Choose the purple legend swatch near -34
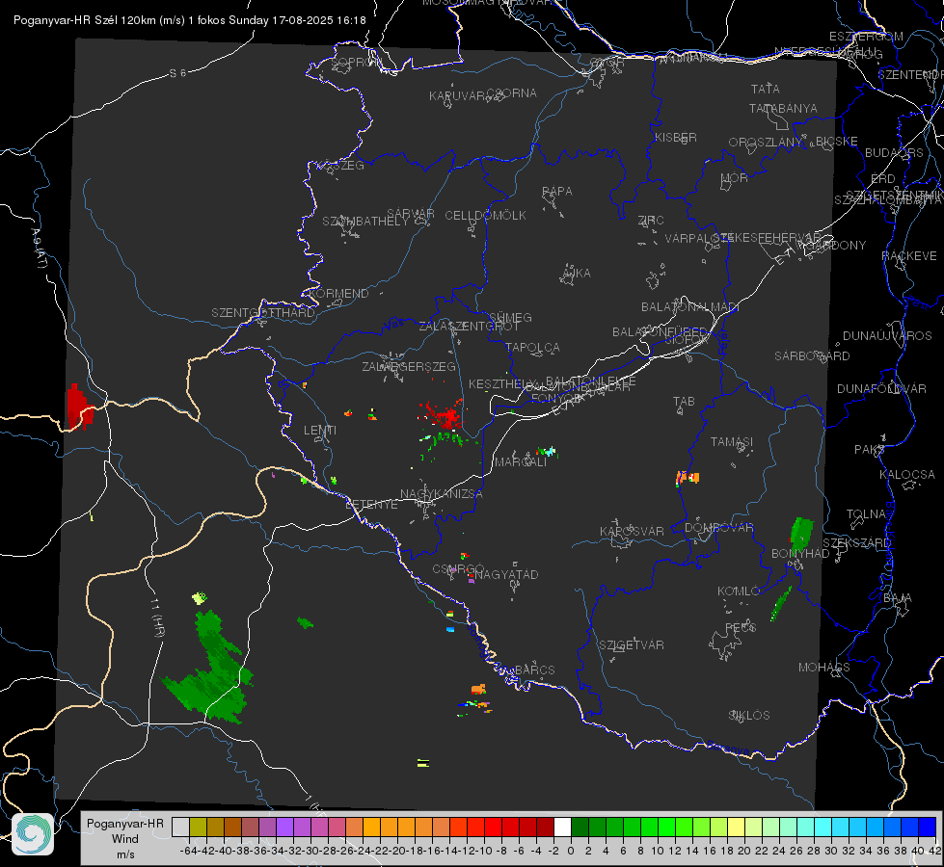The width and height of the screenshot is (944, 867). (x=284, y=827)
